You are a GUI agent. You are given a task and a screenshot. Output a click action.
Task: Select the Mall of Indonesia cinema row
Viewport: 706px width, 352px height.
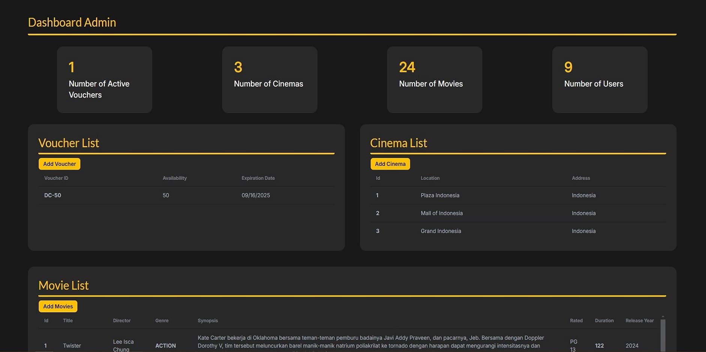pos(518,213)
